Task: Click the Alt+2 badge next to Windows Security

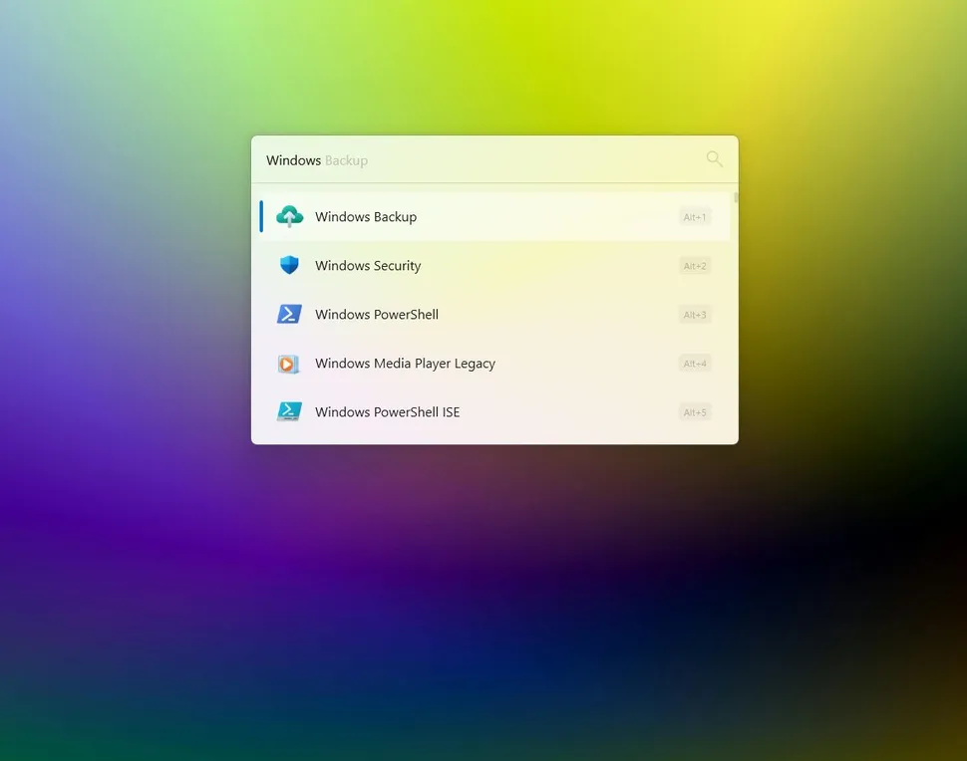Action: pos(694,265)
